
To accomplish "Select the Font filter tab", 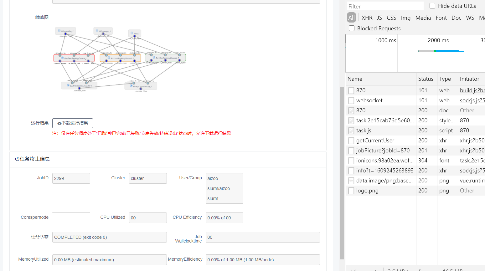I will [x=441, y=18].
